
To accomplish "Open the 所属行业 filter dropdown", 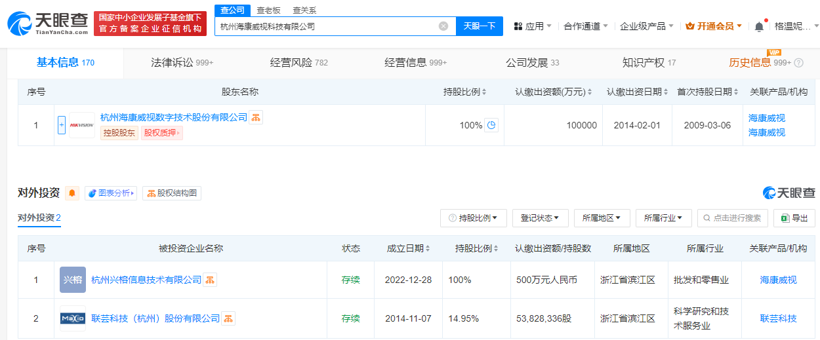I will coord(664,218).
